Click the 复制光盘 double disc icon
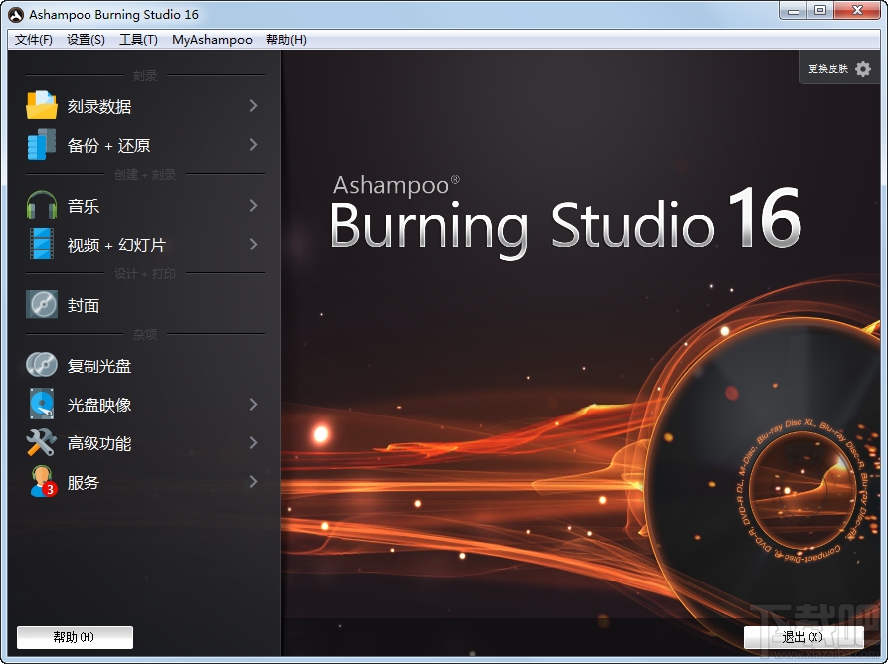The image size is (888, 664). (x=42, y=365)
